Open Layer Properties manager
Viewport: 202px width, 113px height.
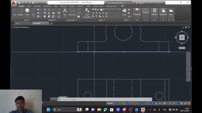(x=87, y=13)
